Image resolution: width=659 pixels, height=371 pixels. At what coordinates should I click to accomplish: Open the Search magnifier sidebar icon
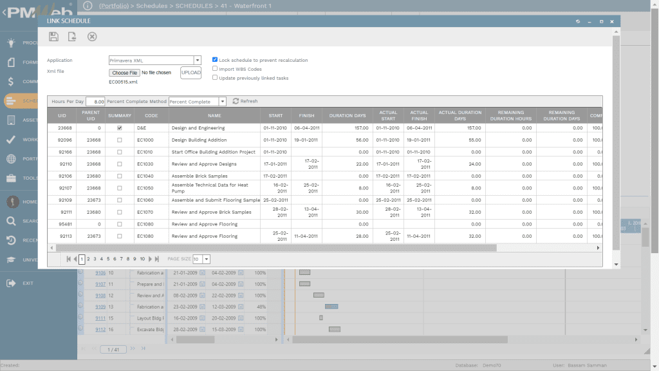click(12, 221)
